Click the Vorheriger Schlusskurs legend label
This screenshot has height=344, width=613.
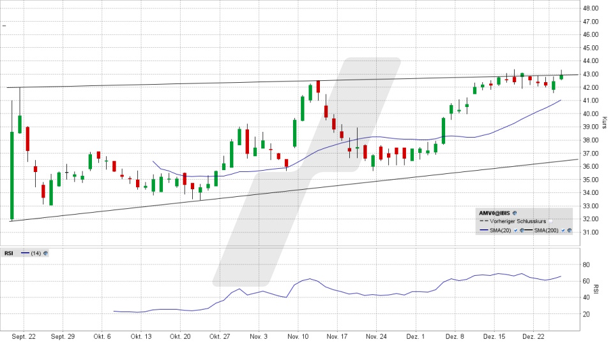tap(518, 221)
